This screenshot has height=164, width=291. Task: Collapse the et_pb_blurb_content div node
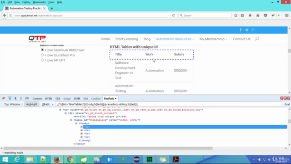coord(65,113)
